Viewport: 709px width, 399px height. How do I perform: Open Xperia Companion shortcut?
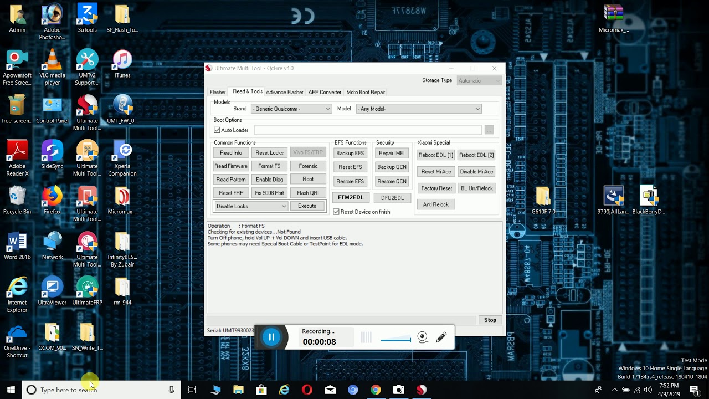tap(122, 158)
